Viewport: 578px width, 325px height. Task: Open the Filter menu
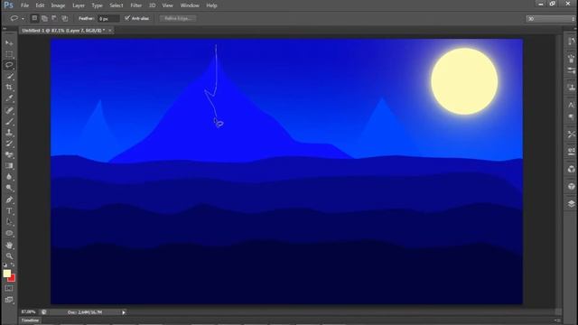pyautogui.click(x=136, y=5)
